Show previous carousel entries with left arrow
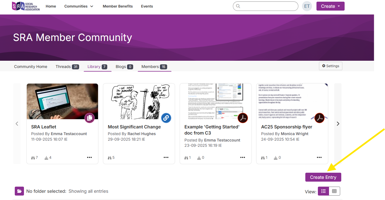The image size is (385, 200). (17, 124)
